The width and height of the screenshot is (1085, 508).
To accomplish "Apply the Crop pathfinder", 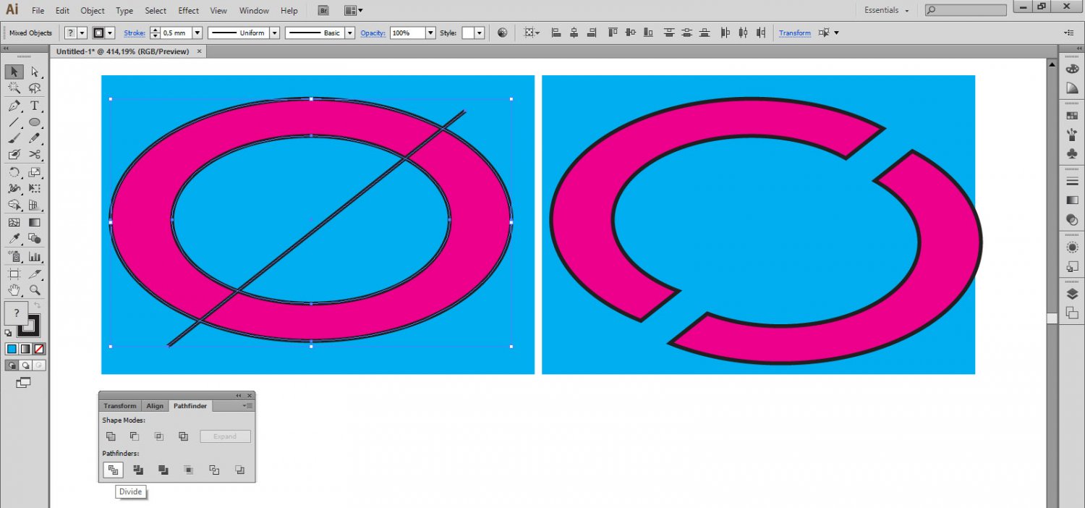I will point(189,470).
